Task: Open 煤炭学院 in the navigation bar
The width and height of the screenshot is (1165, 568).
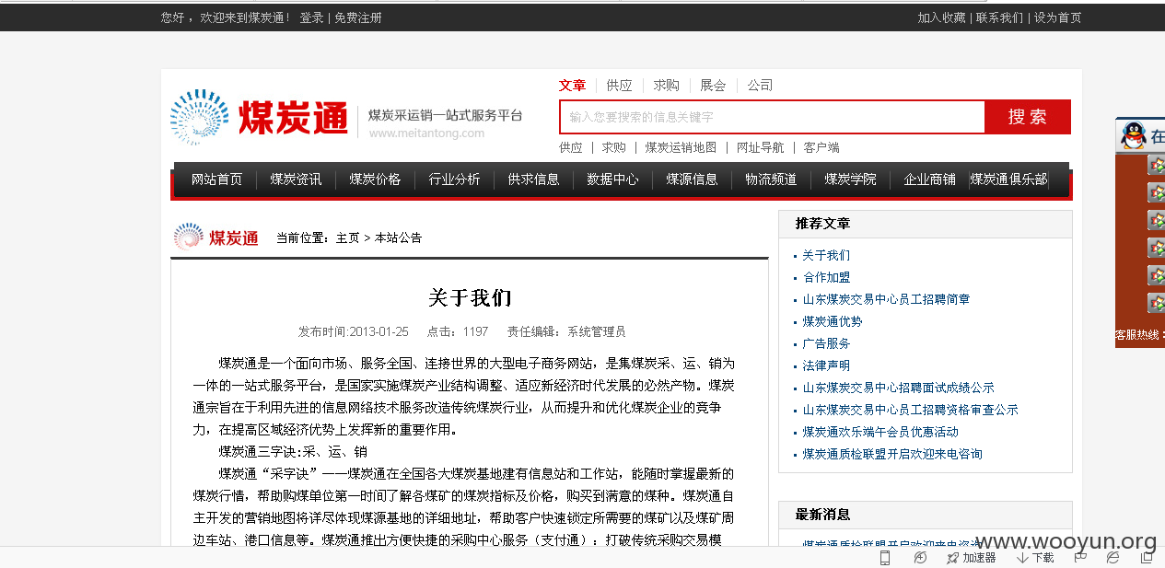Action: click(x=850, y=180)
